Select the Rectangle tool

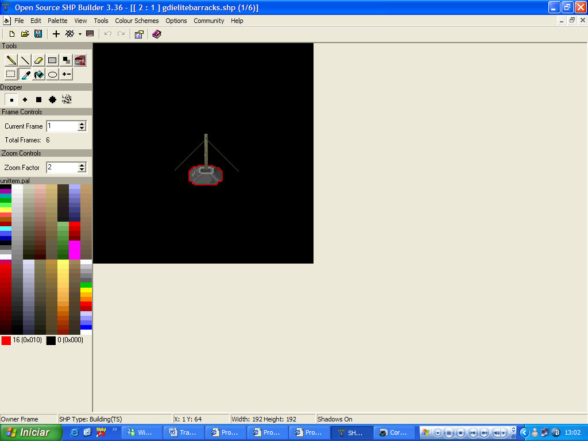52,60
